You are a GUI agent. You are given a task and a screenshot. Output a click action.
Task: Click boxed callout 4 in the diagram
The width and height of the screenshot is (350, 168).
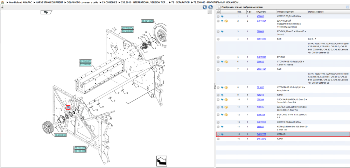pyautogui.click(x=153, y=96)
